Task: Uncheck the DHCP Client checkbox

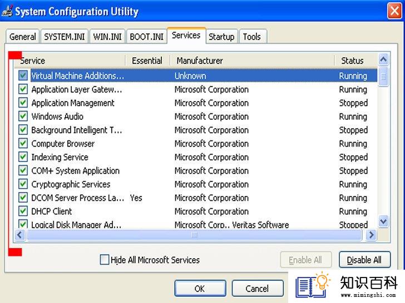Action: [23, 211]
